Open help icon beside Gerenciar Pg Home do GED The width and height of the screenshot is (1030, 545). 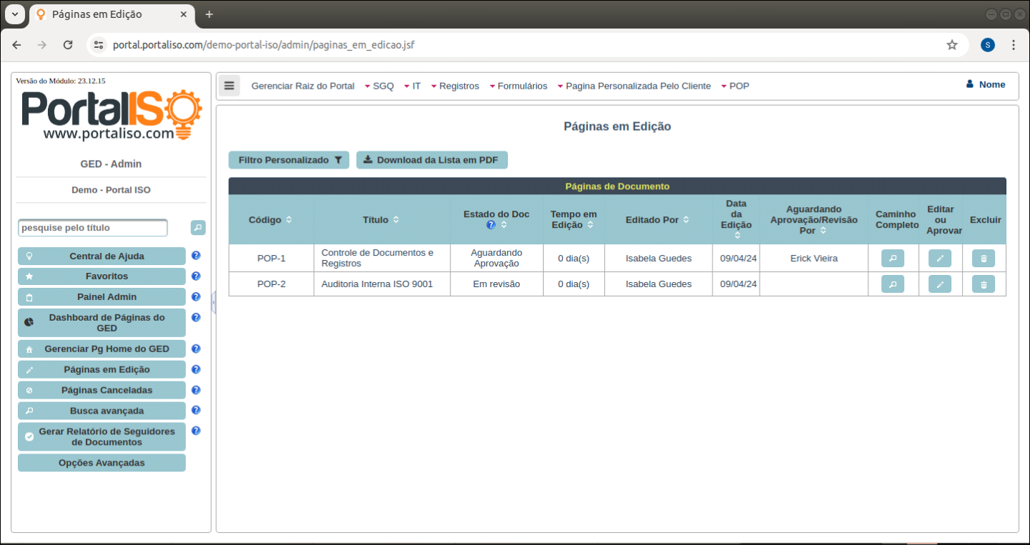[x=196, y=349]
